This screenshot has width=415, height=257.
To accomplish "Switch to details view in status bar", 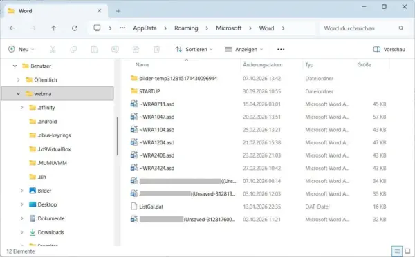I will click(397, 251).
